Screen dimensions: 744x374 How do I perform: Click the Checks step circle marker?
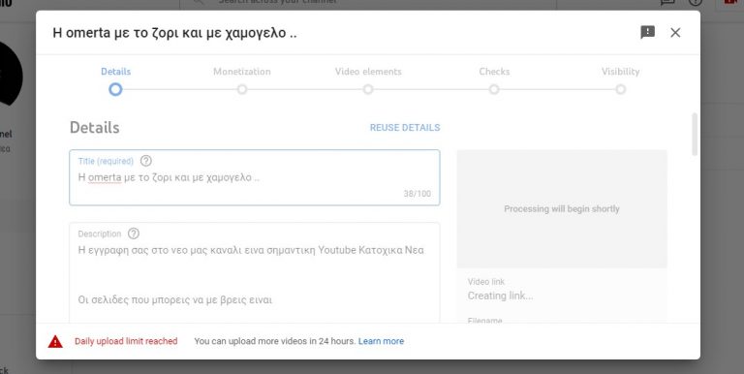[x=494, y=89]
